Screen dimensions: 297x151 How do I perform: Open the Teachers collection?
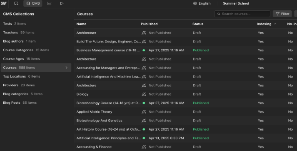click(x=19, y=33)
